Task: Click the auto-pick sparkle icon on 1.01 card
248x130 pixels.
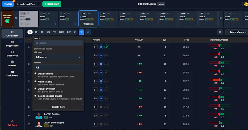Action: (27, 24)
